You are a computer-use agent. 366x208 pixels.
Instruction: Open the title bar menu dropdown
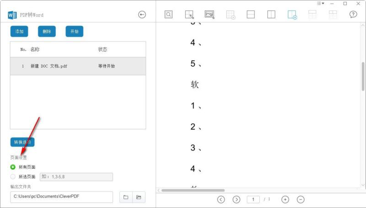(320, 4)
